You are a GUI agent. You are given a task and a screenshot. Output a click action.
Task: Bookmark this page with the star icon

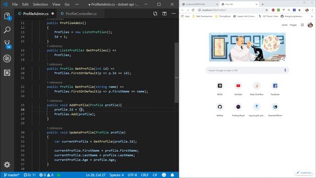pyautogui.click(x=267, y=10)
